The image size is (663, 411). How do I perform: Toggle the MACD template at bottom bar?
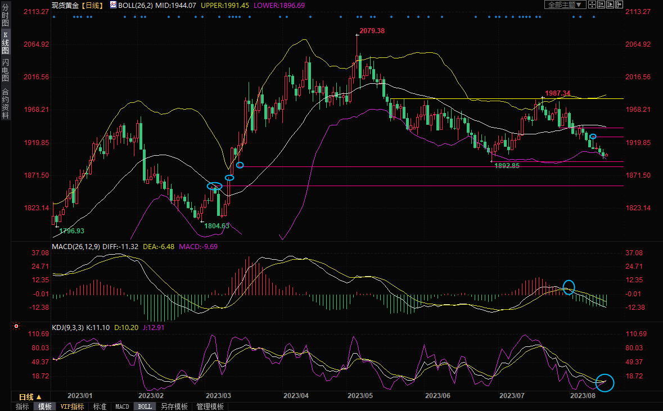pos(122,407)
